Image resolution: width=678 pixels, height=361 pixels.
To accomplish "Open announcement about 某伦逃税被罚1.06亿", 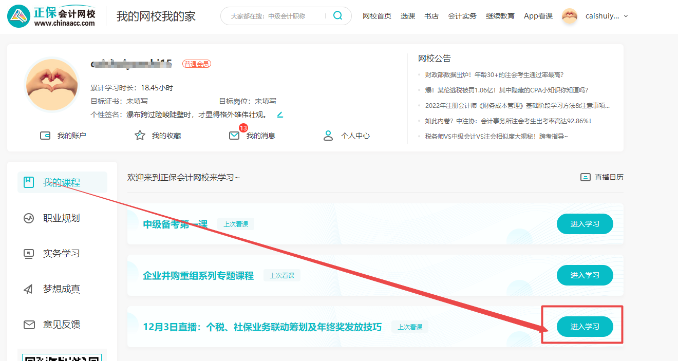I will [x=506, y=90].
